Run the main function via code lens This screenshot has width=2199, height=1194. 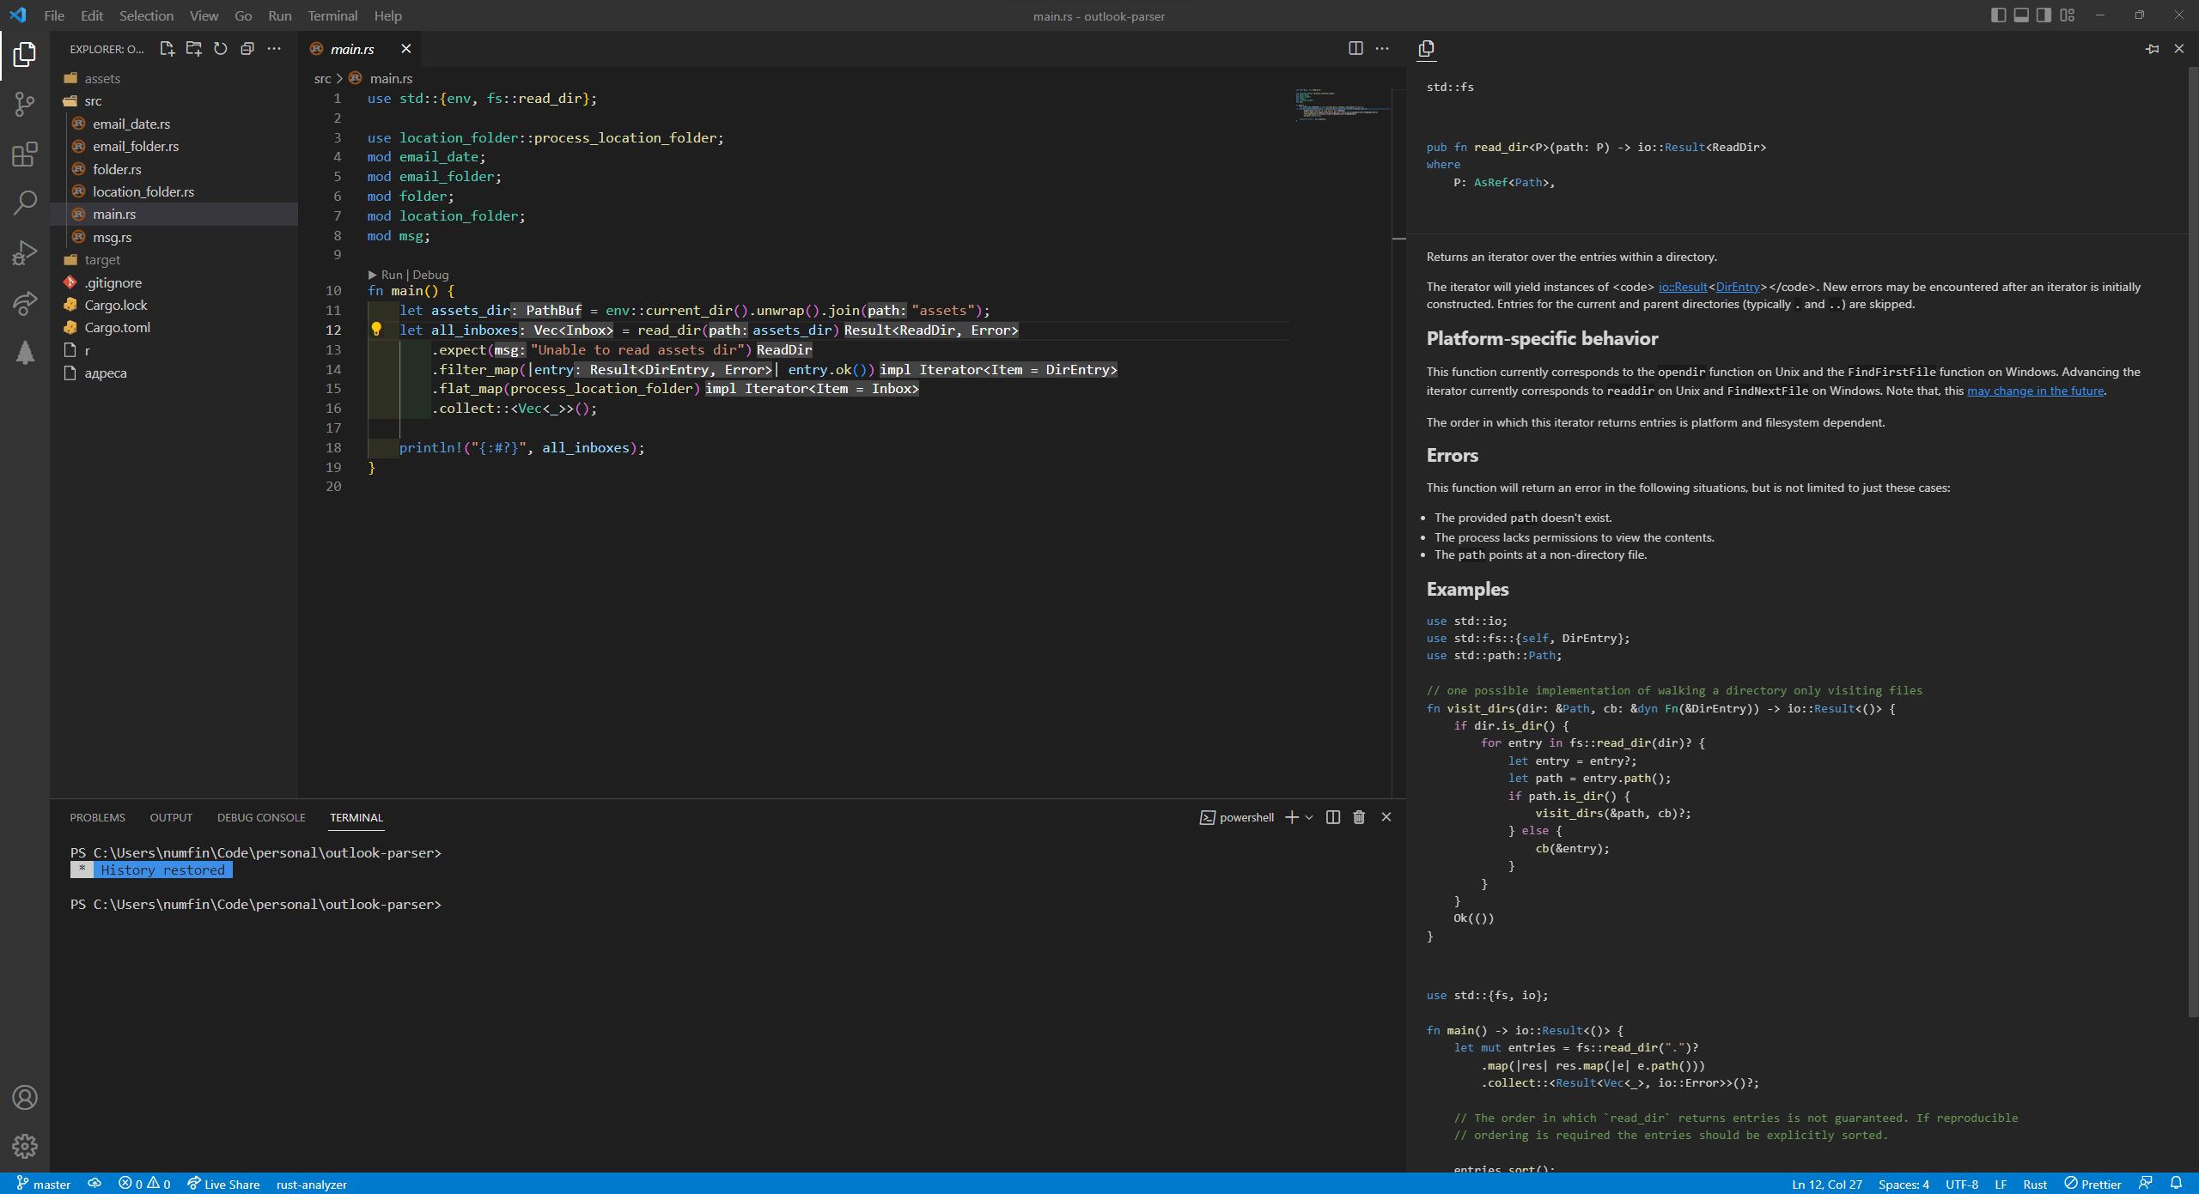[392, 275]
